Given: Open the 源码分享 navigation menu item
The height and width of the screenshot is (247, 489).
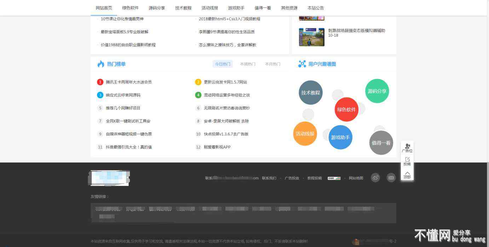Looking at the screenshot, I should (x=157, y=8).
